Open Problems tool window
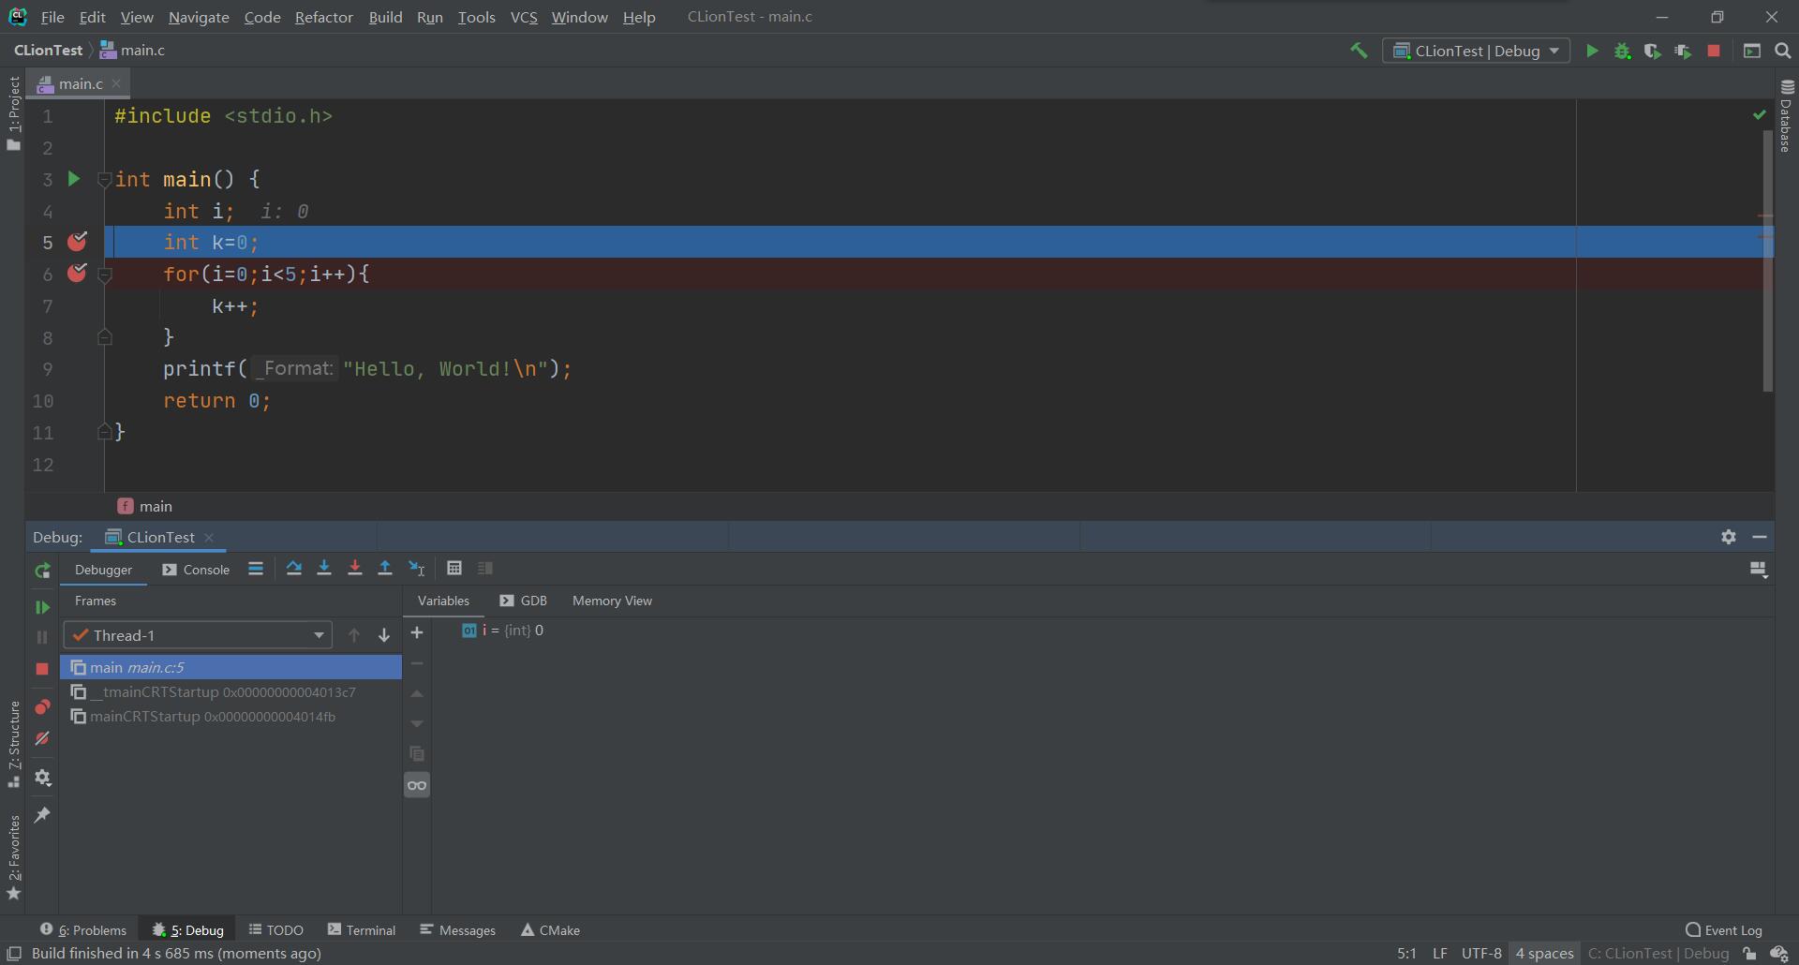The height and width of the screenshot is (965, 1799). point(82,929)
